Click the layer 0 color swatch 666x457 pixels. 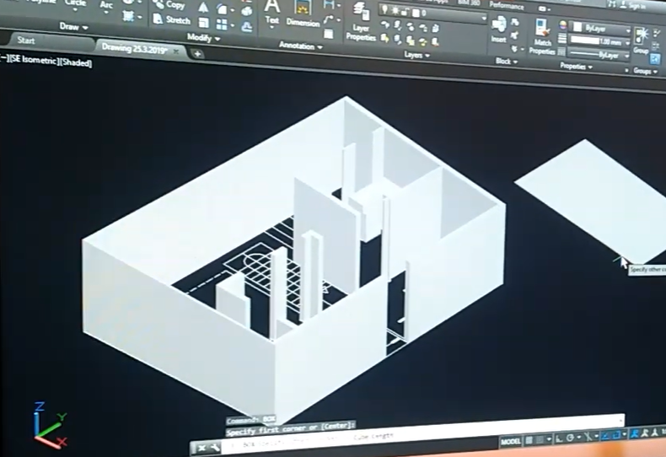click(416, 13)
